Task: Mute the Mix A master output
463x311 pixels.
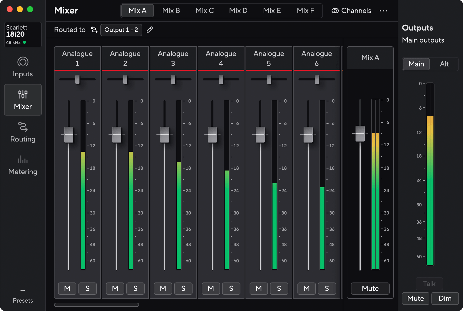Action: pyautogui.click(x=370, y=288)
